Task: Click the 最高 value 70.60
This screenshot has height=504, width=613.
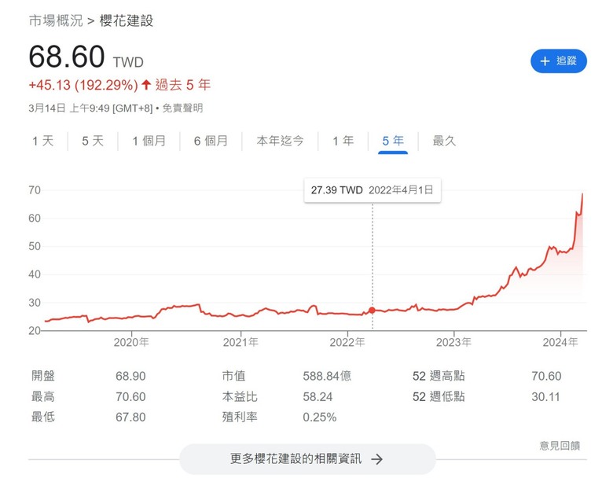Action: pos(130,397)
